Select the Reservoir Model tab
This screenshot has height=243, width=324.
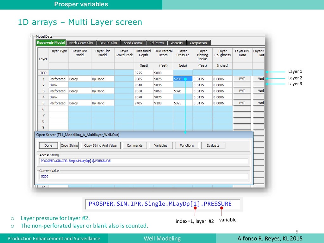pyautogui.click(x=51, y=43)
